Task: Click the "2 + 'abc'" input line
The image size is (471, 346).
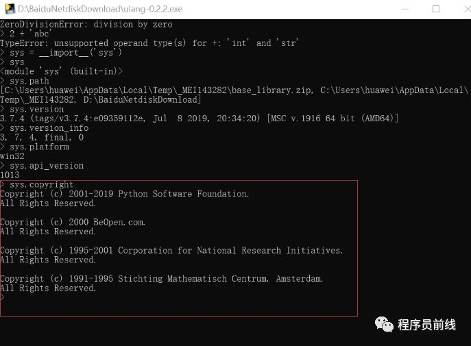Action: pyautogui.click(x=26, y=34)
